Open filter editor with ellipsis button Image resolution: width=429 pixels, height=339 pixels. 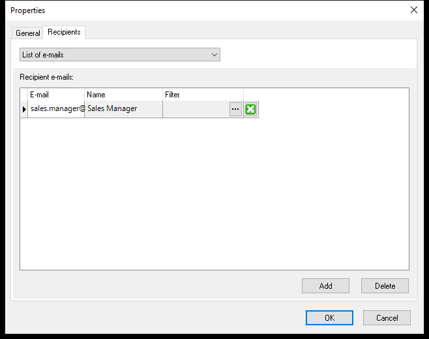pyautogui.click(x=235, y=109)
